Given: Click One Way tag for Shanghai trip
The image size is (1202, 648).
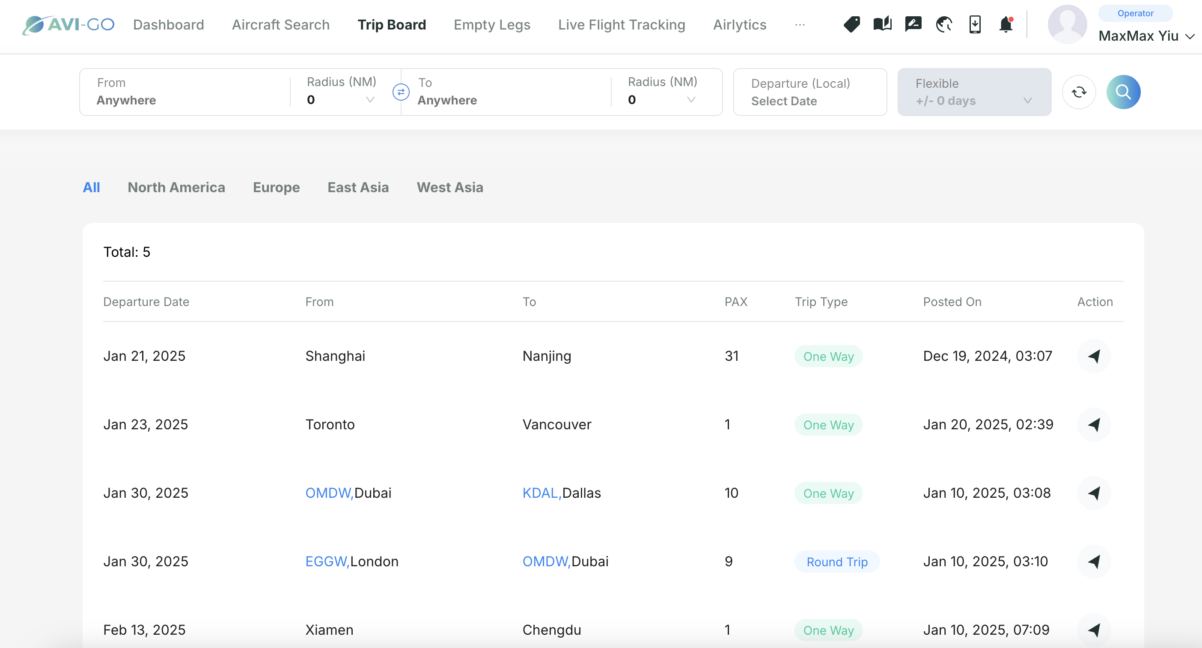Looking at the screenshot, I should 828,357.
